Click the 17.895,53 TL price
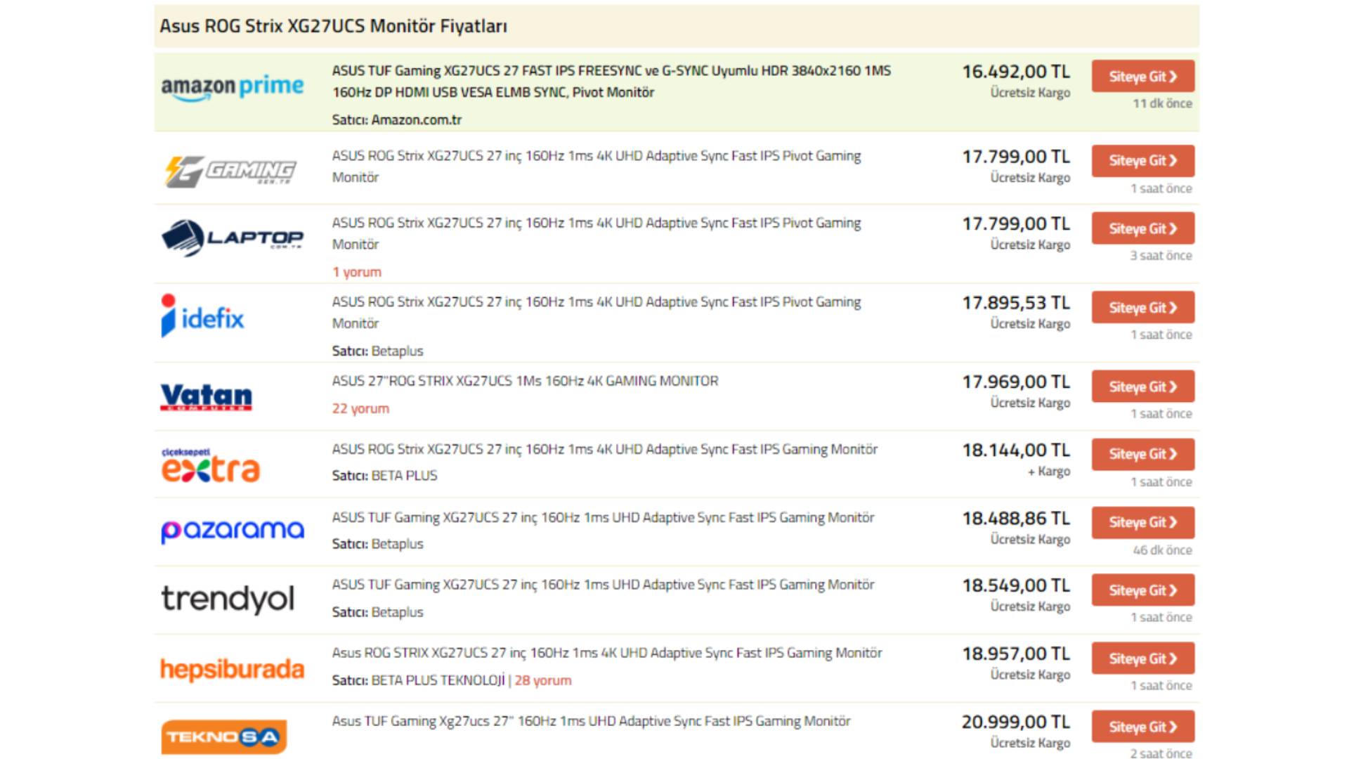 coord(1016,303)
